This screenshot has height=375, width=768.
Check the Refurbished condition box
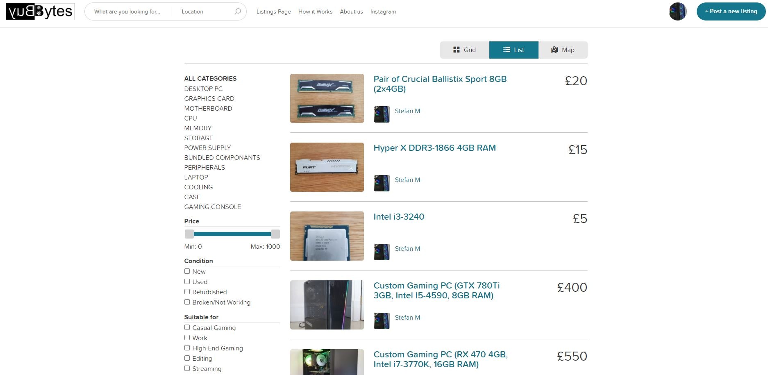pos(187,292)
